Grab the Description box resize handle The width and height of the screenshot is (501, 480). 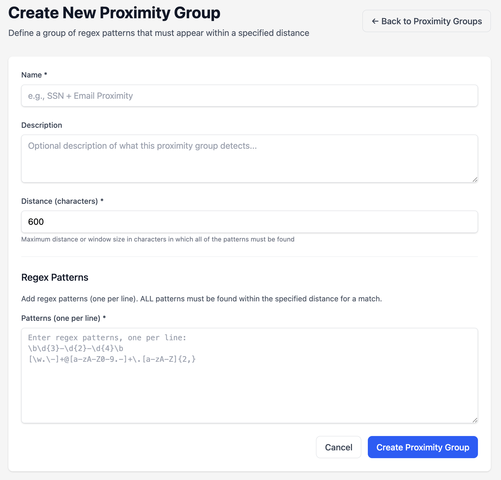point(475,180)
